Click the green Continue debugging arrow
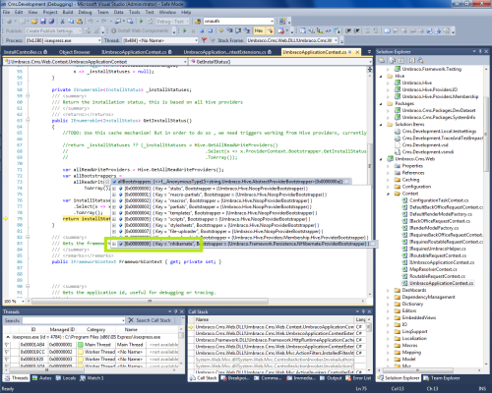 (185, 30)
